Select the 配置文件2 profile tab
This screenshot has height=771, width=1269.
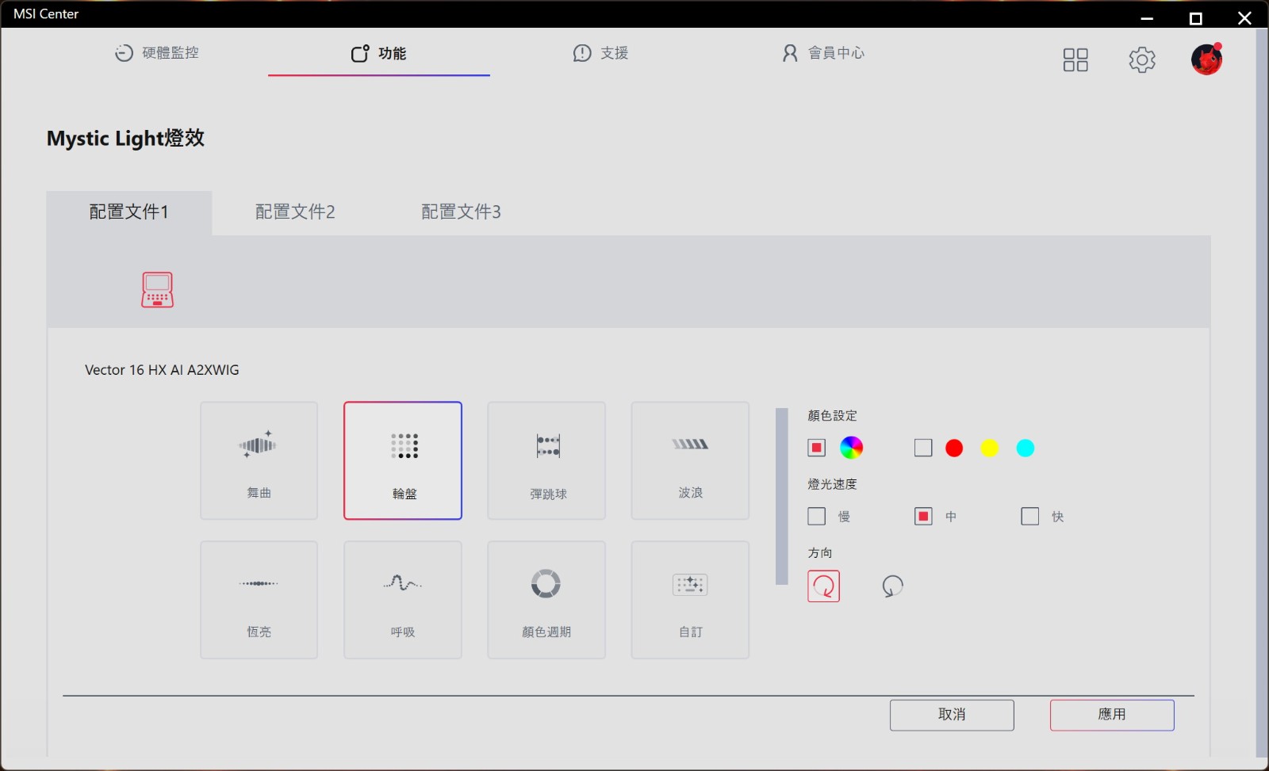point(295,212)
